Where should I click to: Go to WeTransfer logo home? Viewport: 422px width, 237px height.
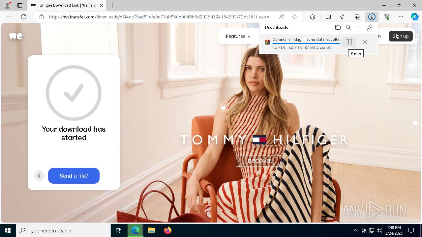(x=16, y=36)
